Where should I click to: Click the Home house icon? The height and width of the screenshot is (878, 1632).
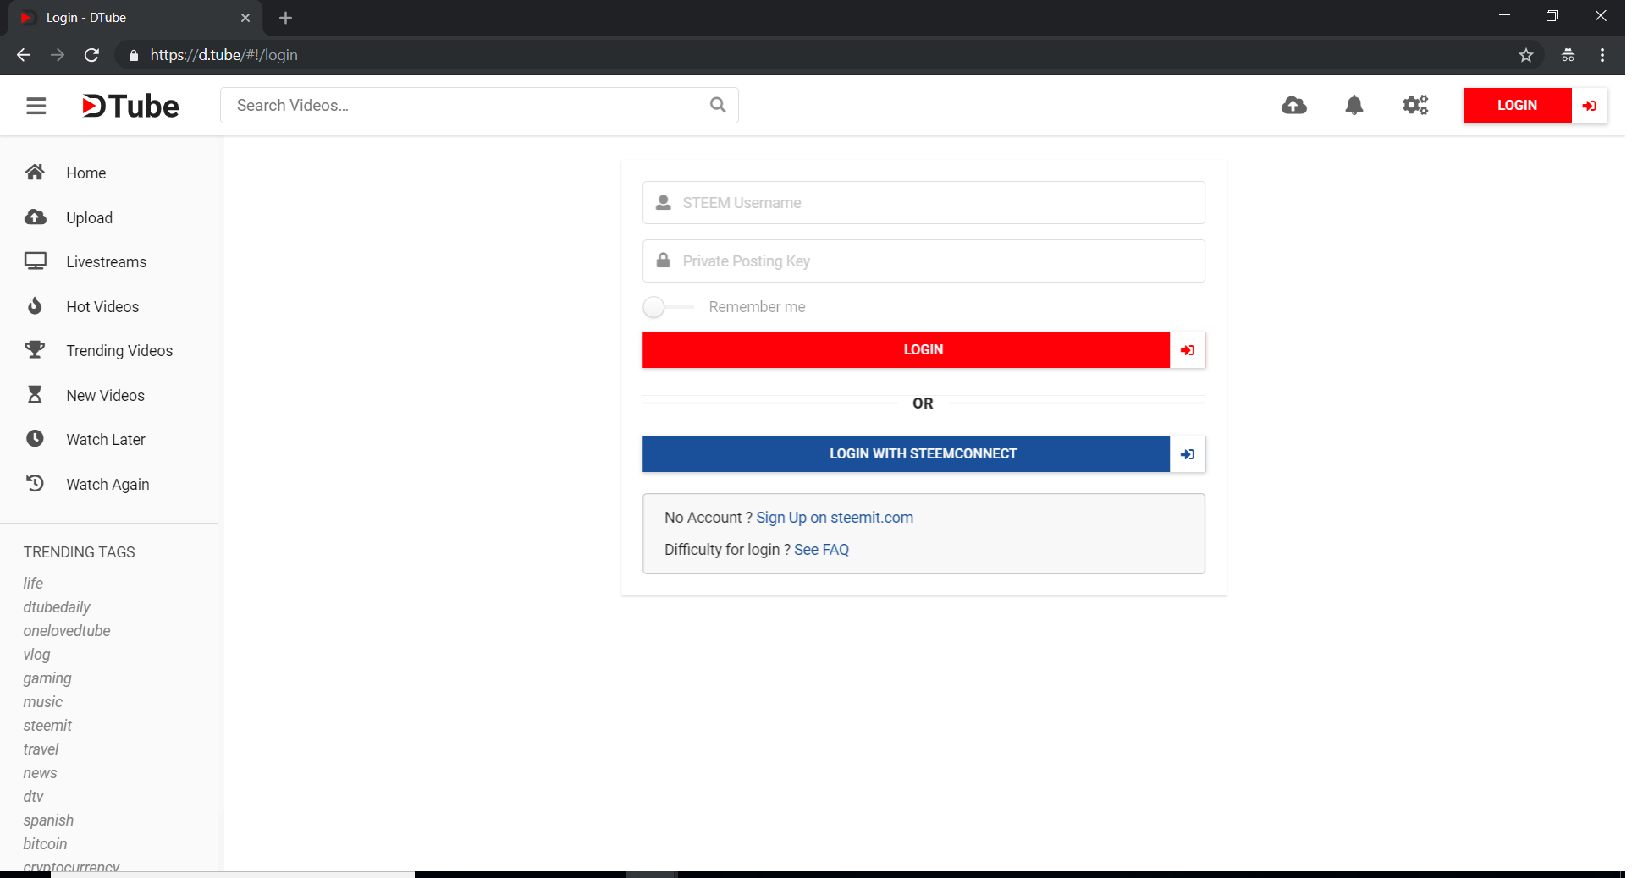pos(35,173)
